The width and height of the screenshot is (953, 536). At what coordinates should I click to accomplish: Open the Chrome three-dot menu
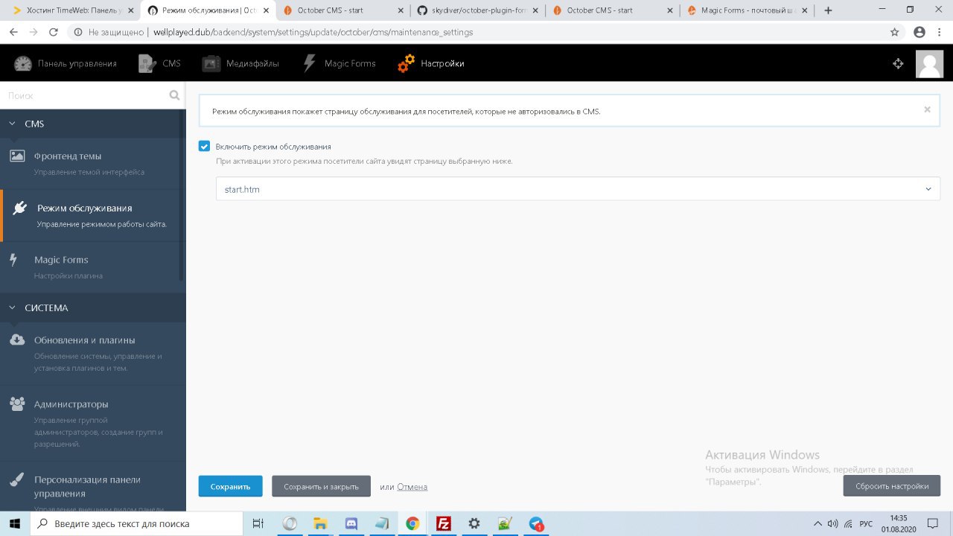(x=940, y=32)
